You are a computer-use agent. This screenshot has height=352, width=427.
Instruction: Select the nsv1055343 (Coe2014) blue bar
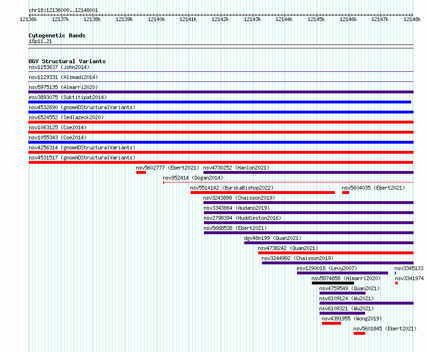[x=221, y=142]
